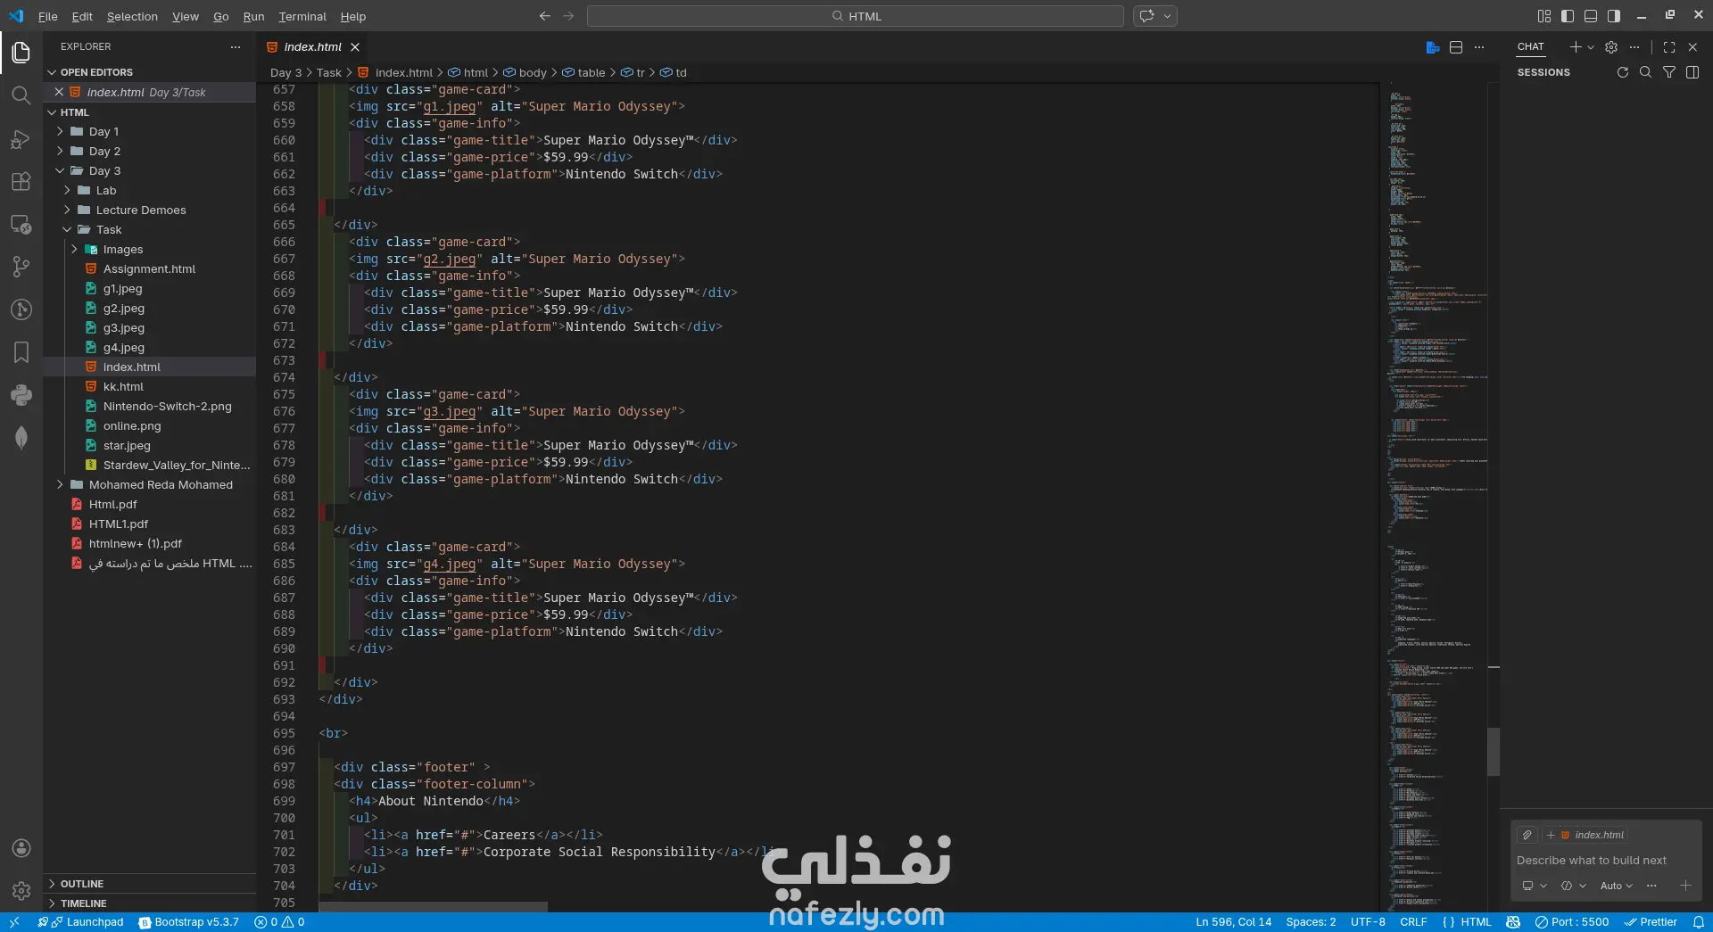Viewport: 1713px width, 932px height.
Task: Open the Terminal menu
Action: [x=302, y=16]
